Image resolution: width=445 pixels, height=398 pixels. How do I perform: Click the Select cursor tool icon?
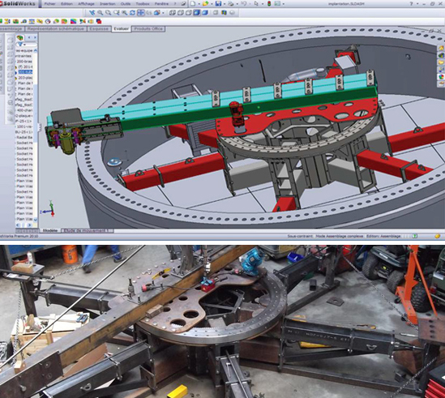coord(256,4)
